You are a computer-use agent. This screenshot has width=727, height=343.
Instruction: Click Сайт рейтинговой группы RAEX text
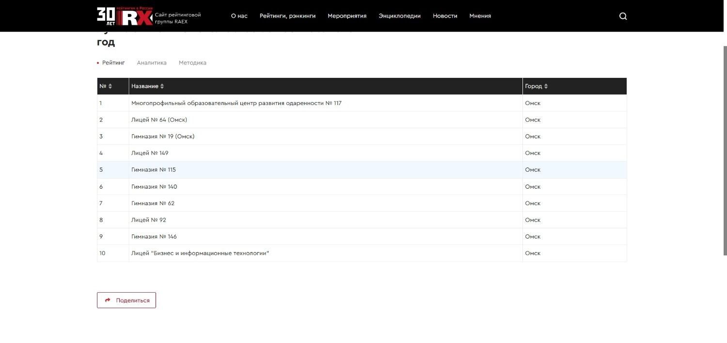177,18
